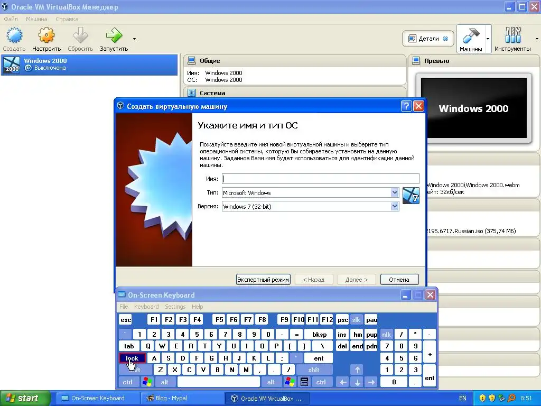Toggle the lock (caps lock) key
This screenshot has width=541, height=406.
coord(132,358)
